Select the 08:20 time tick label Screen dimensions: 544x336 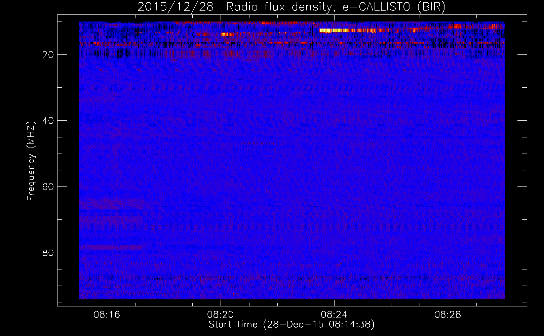tap(221, 315)
